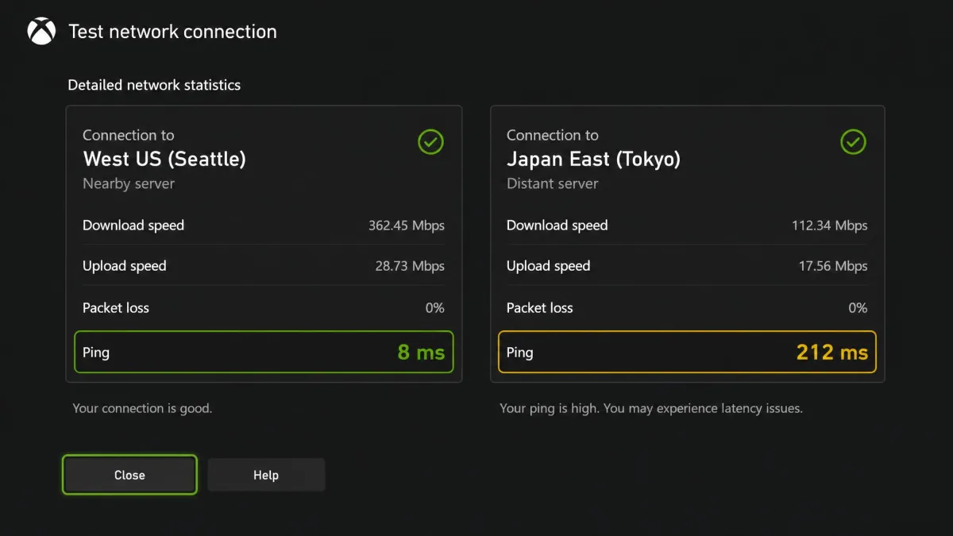953x536 pixels.
Task: Click 'Connection to' above Japan East
Action: (x=553, y=135)
